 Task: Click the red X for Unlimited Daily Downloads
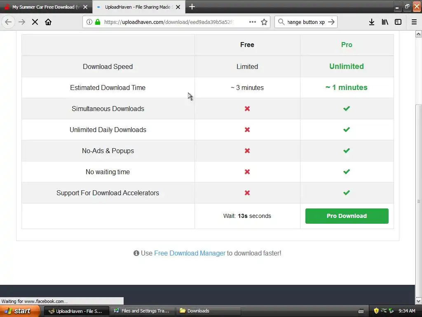pos(247,130)
